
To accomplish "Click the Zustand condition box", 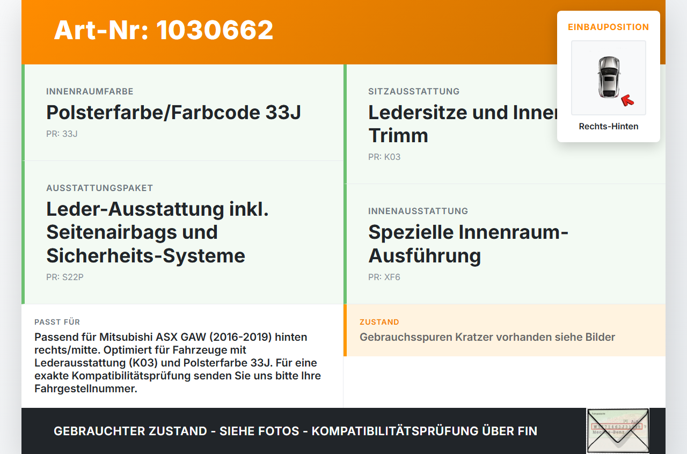I will point(505,331).
